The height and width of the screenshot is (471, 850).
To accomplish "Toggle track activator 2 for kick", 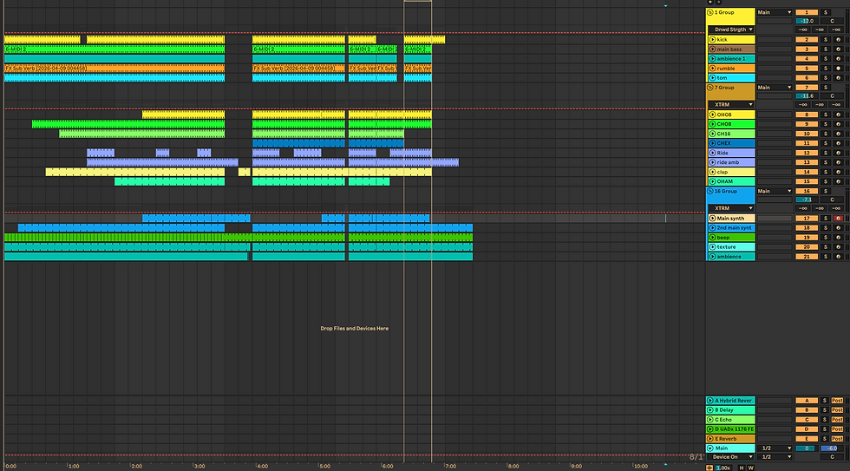I will tap(807, 40).
